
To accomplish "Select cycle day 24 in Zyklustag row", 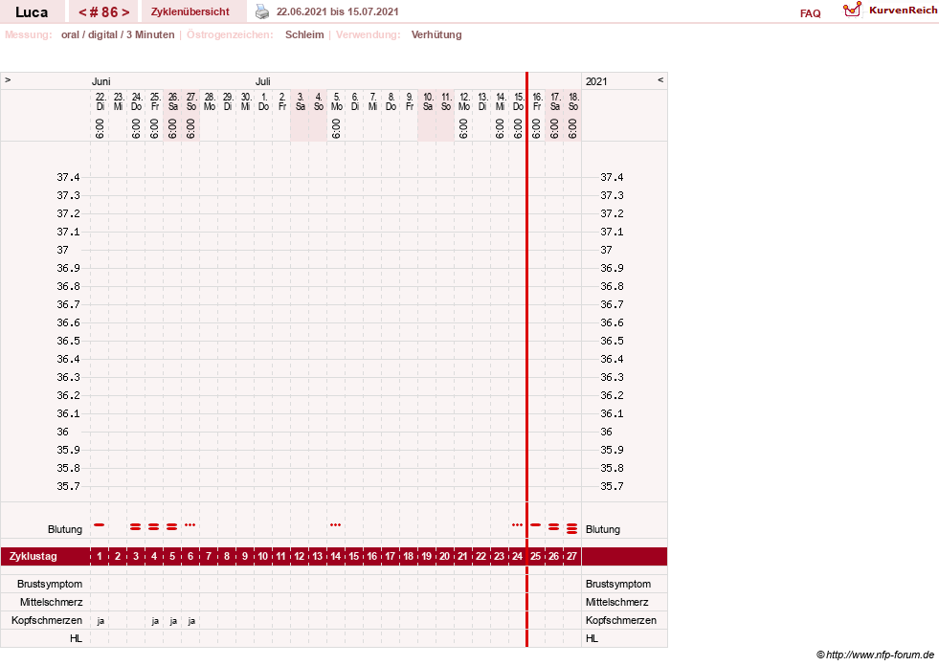I will pyautogui.click(x=517, y=556).
